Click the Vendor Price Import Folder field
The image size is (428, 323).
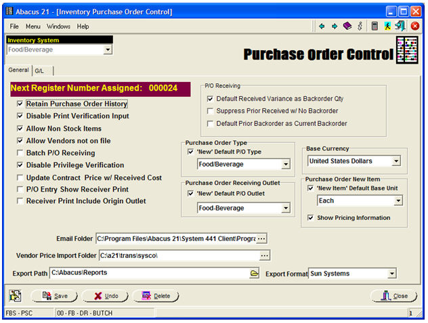[179, 255]
